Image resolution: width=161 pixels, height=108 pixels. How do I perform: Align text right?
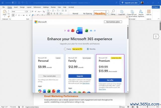pos(54,14)
